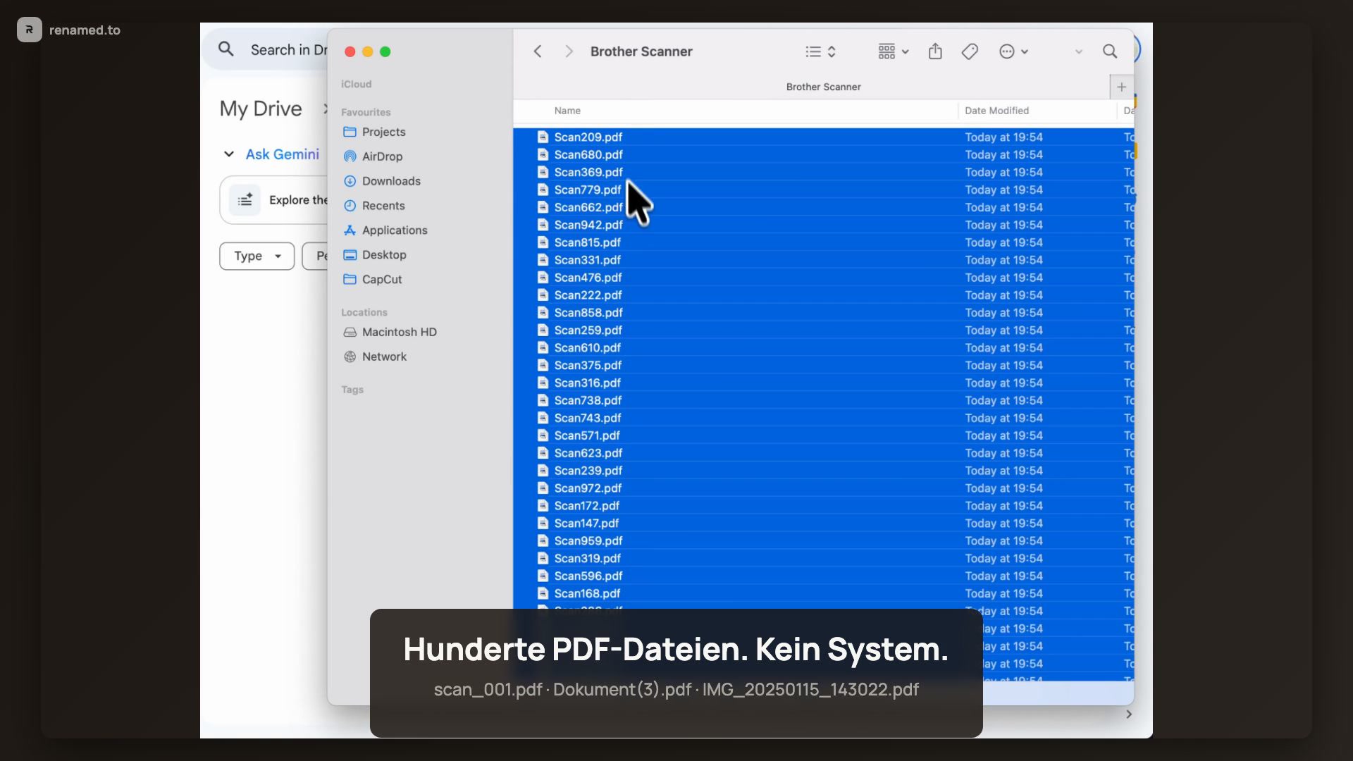This screenshot has height=761, width=1353.
Task: Open the Group By grid dropdown
Action: point(894,51)
